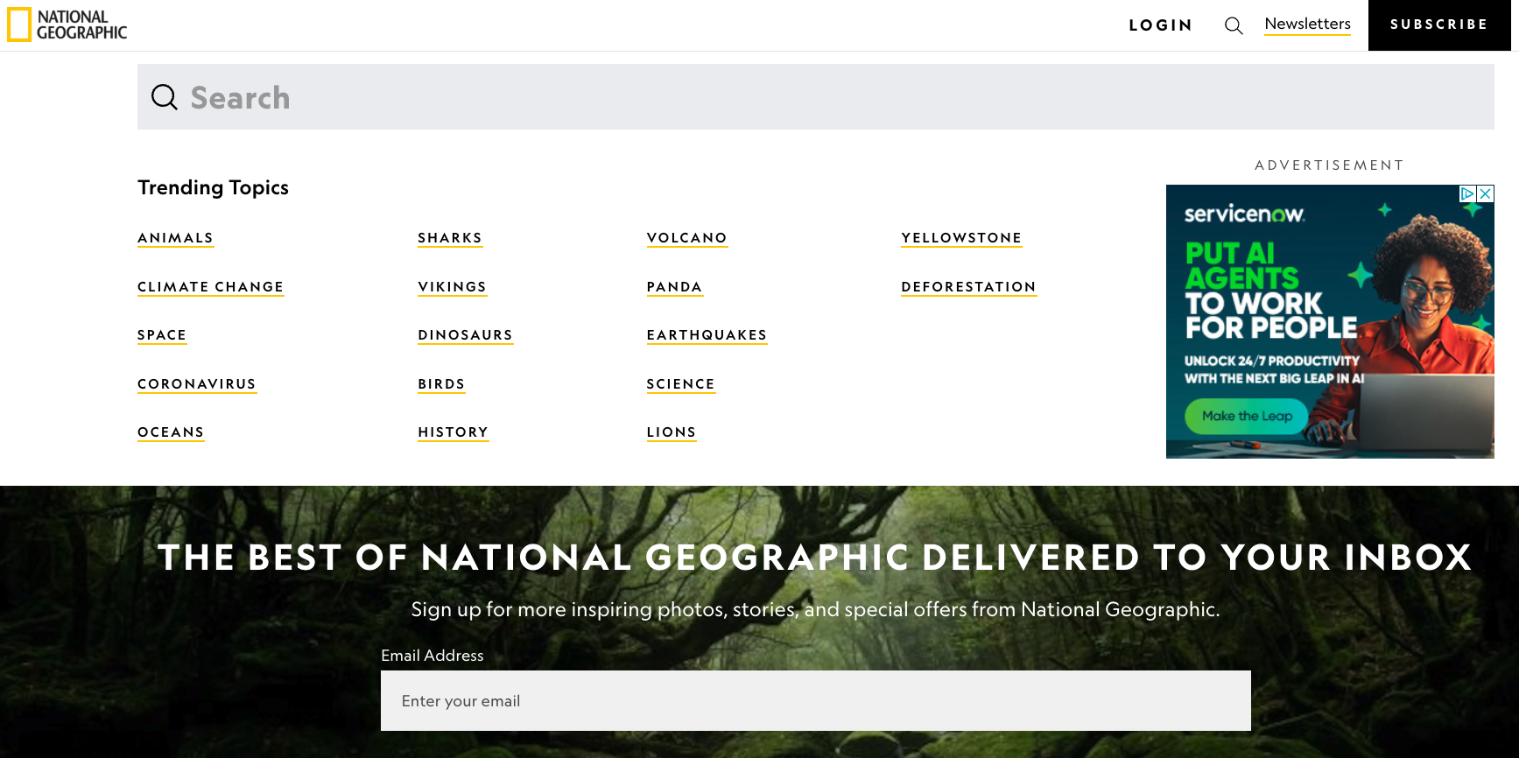Click the AdChoices triangle icon on ad
Image resolution: width=1519 pixels, height=758 pixels.
tap(1468, 194)
